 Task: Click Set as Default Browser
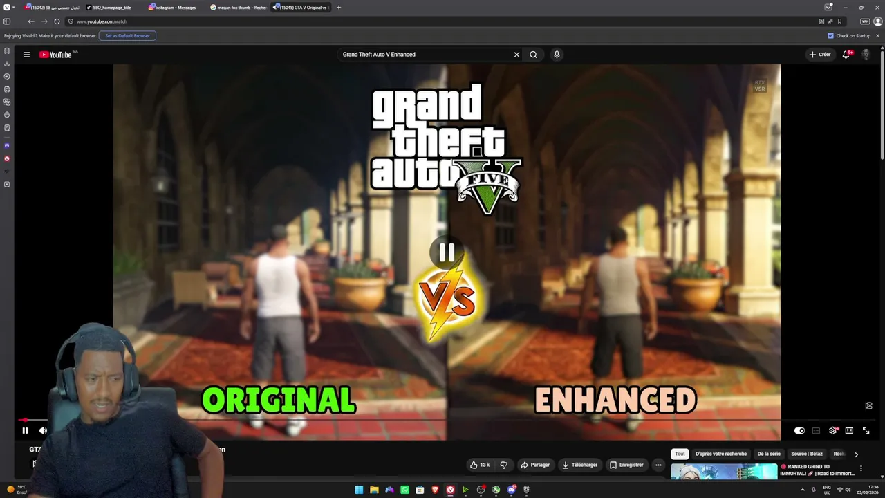coord(127,36)
